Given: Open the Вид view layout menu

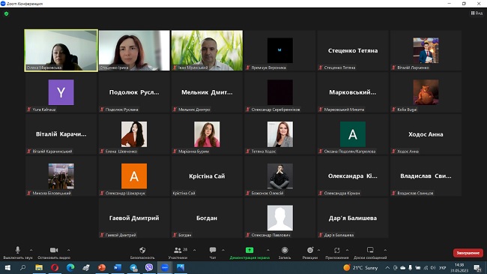Looking at the screenshot, I should click(477, 13).
